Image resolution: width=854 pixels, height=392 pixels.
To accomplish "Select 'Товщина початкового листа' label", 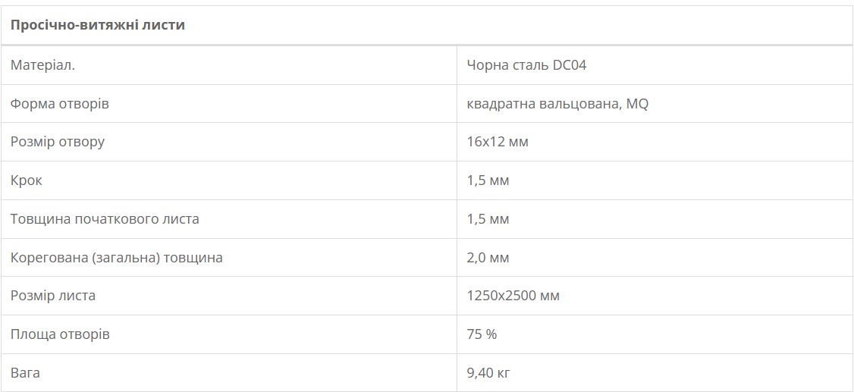I will pos(105,219).
